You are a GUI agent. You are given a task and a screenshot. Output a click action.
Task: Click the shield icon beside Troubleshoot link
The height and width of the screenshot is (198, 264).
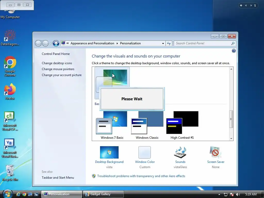pos(94,176)
